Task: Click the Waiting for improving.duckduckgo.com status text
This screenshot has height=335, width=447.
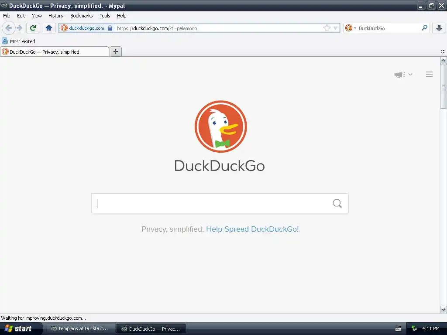Action: (44, 318)
